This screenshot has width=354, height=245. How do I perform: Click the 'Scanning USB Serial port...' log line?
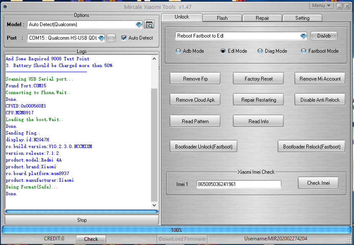[39, 79]
